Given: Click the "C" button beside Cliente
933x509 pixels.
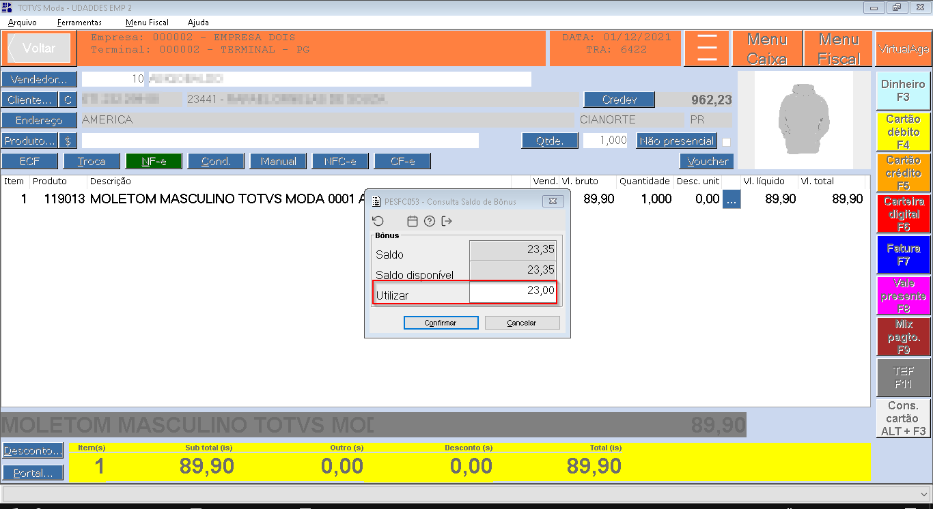Looking at the screenshot, I should click(68, 100).
